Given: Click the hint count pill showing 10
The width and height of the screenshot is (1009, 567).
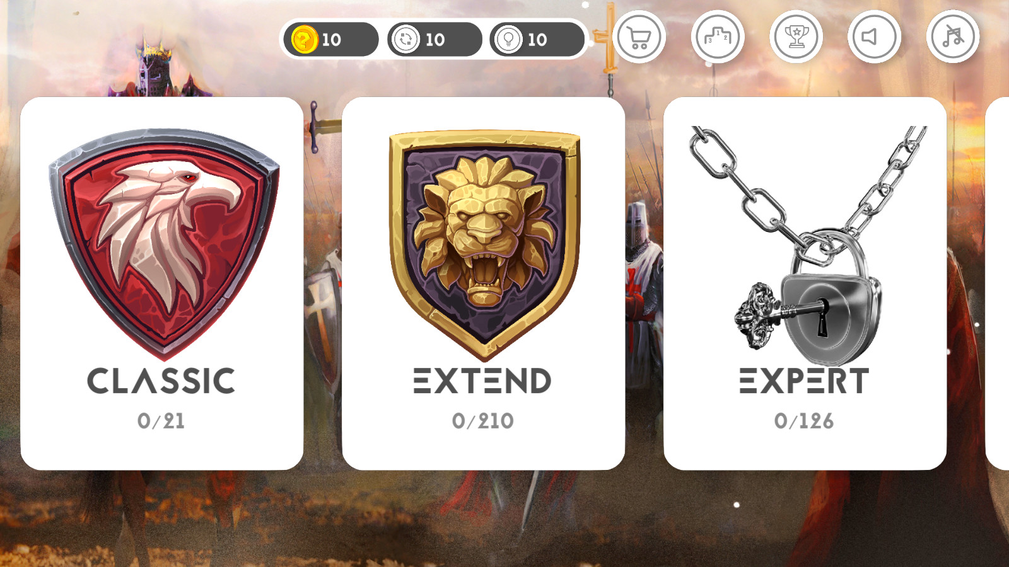Looking at the screenshot, I should pos(537,40).
